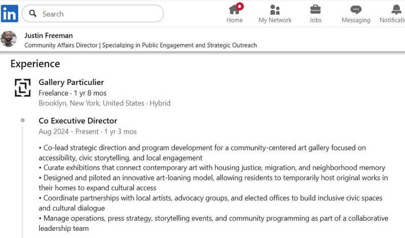Click Justin Freeman's profile photo

click(x=9, y=39)
